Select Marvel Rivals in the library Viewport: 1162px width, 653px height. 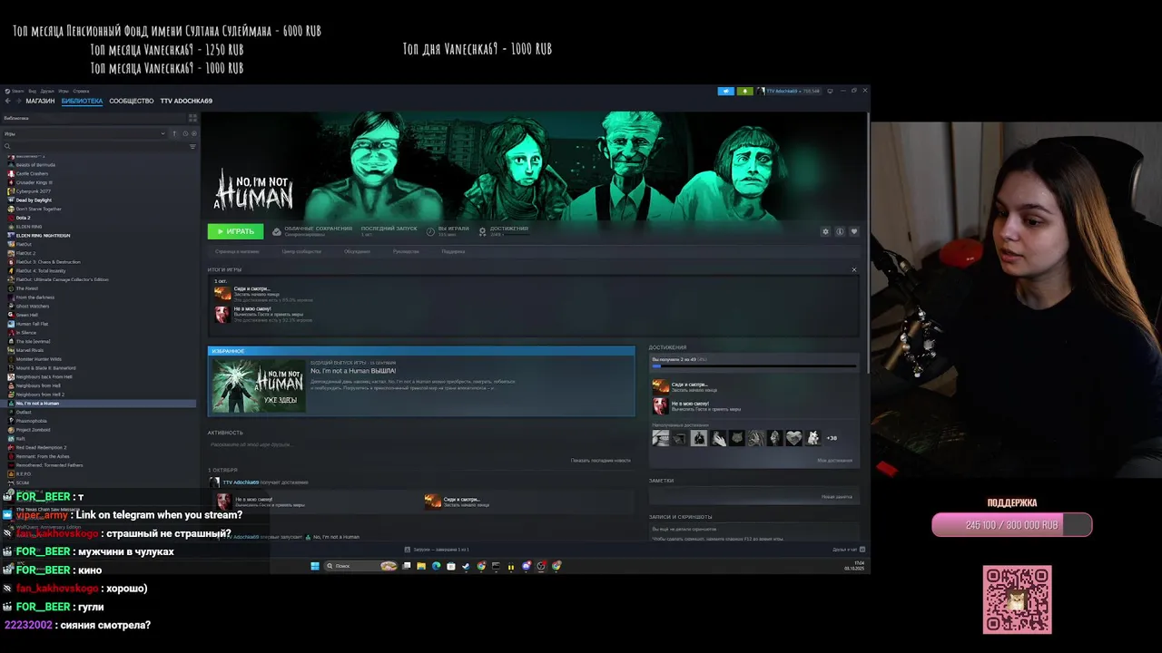[x=30, y=350]
